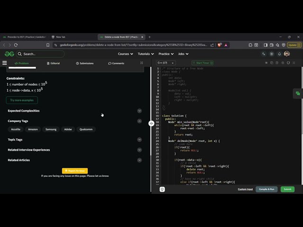Click the Start Timer toggle
This screenshot has height=227, width=303.
click(x=203, y=63)
